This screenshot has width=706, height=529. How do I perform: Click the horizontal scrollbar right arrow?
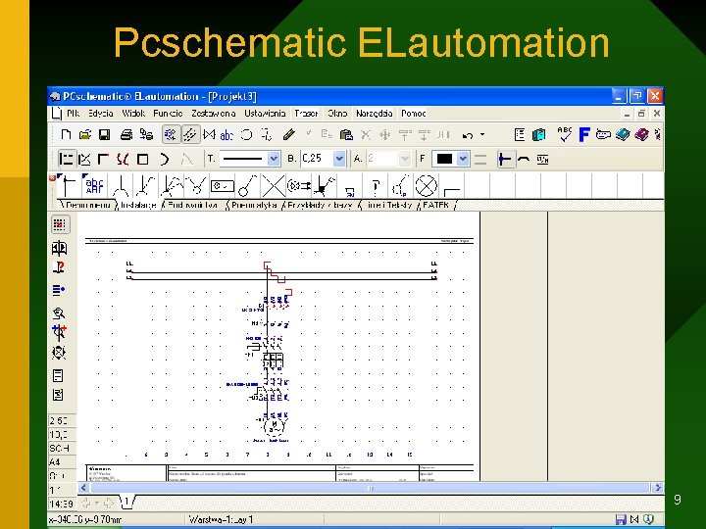click(x=657, y=488)
